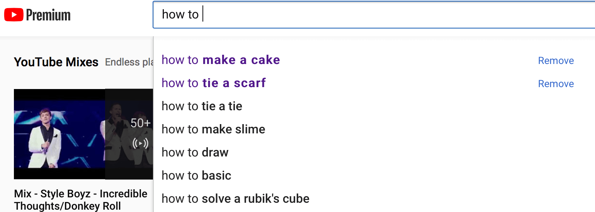
Task: Click the YouTube Premium logo
Action: click(37, 15)
